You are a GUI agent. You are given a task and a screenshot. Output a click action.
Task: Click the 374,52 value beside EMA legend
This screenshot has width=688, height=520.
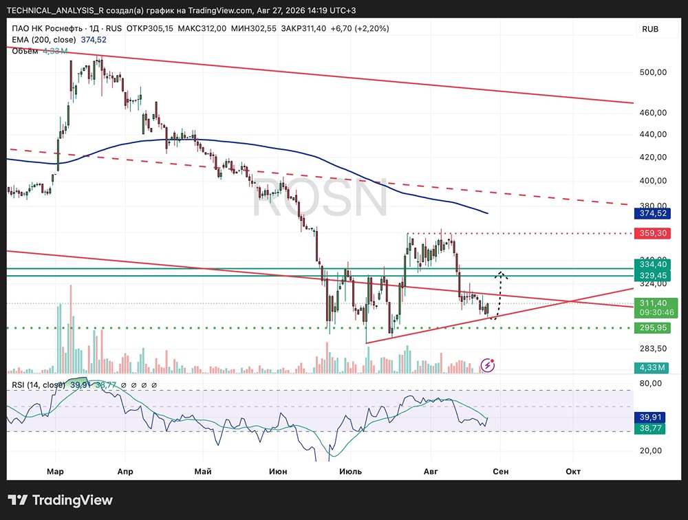click(94, 40)
